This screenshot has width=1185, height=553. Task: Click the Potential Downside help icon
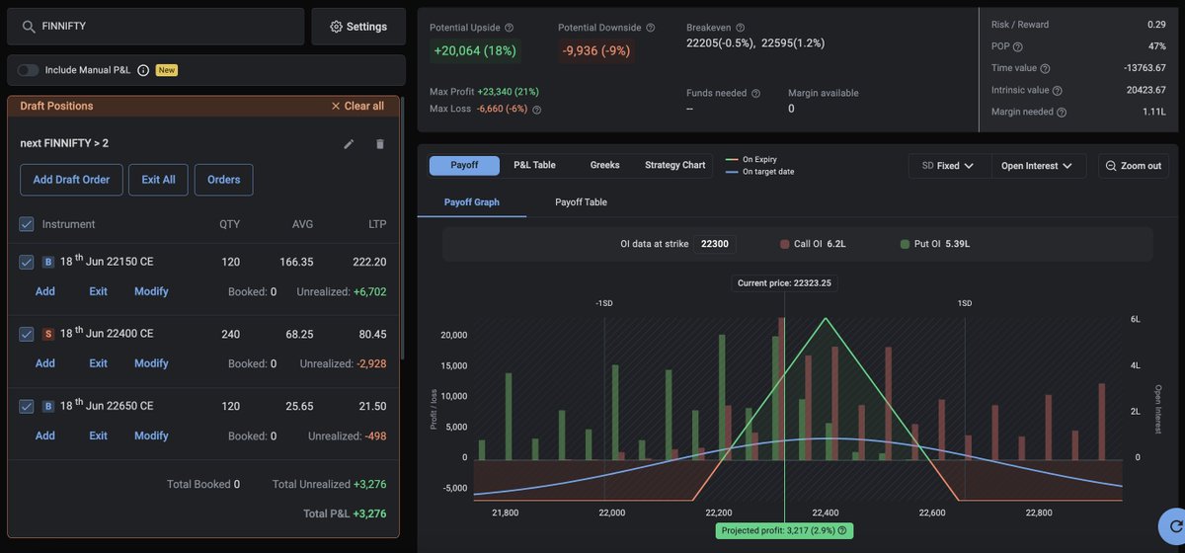pos(651,28)
